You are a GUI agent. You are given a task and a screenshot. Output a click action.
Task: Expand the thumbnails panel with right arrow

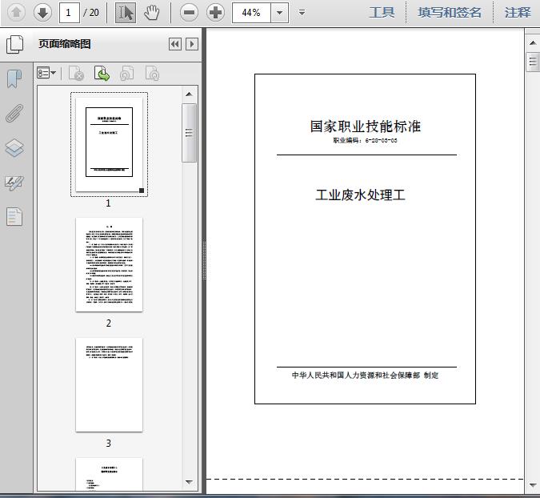192,44
